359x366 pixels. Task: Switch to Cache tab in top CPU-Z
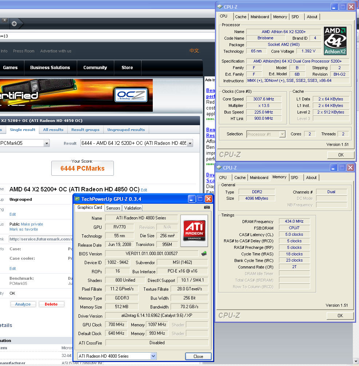[x=241, y=17]
